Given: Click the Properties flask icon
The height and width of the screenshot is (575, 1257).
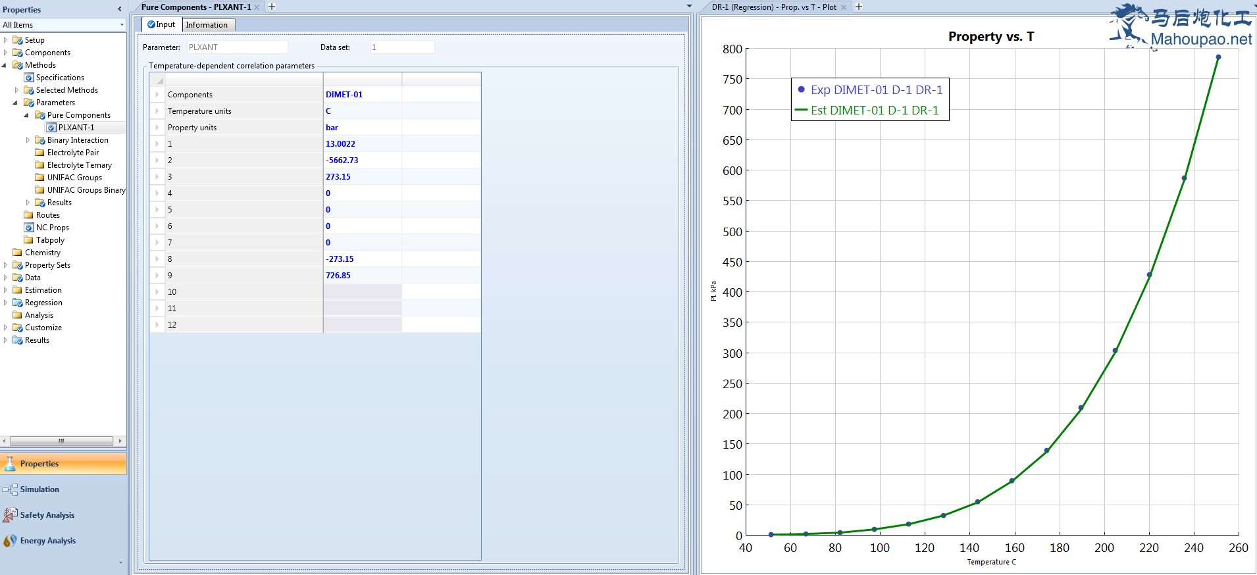Looking at the screenshot, I should [x=10, y=464].
